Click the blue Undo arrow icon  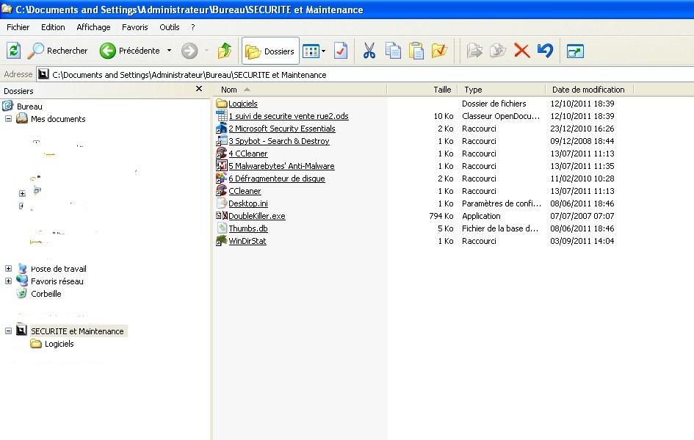pyautogui.click(x=544, y=51)
